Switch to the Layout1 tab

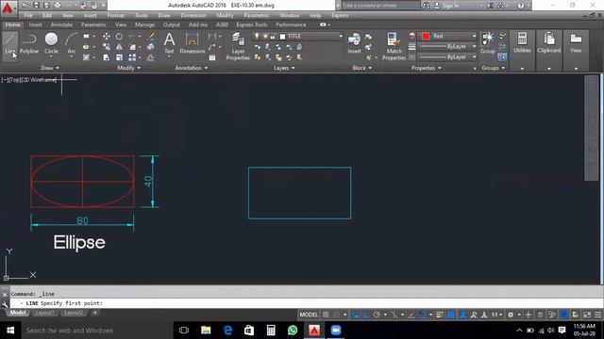point(44,313)
